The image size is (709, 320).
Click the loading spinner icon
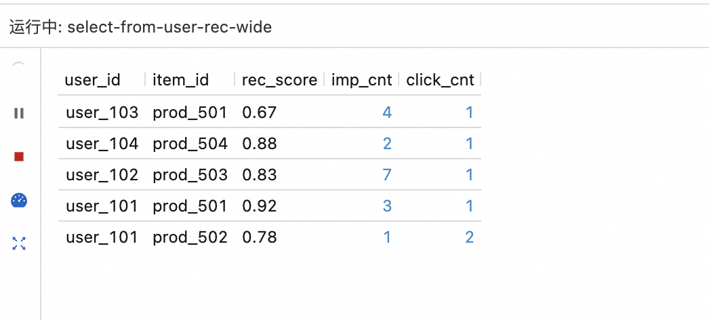(x=18, y=66)
